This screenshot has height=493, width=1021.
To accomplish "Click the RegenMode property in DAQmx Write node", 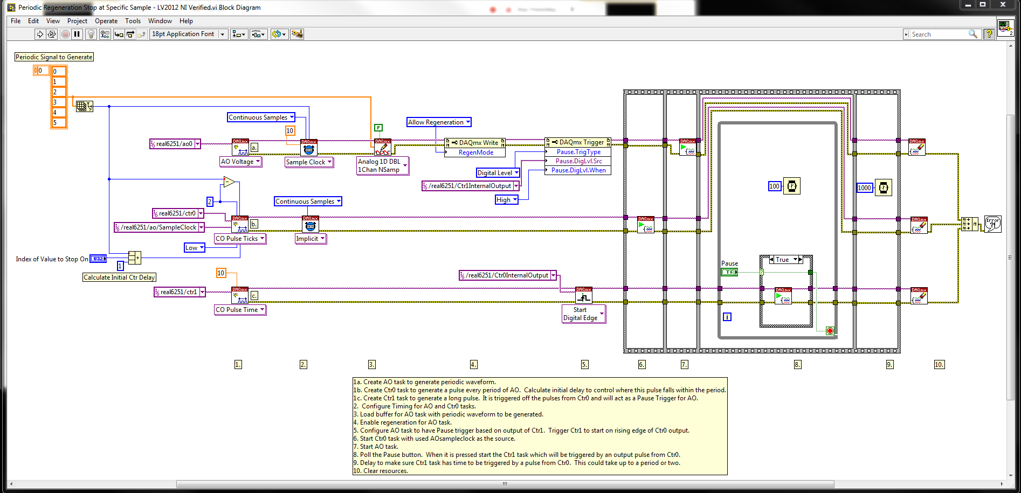I will tap(475, 152).
